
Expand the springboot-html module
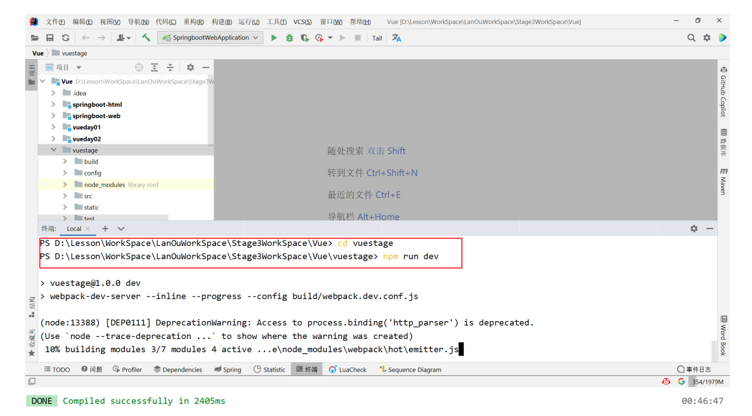(53, 104)
